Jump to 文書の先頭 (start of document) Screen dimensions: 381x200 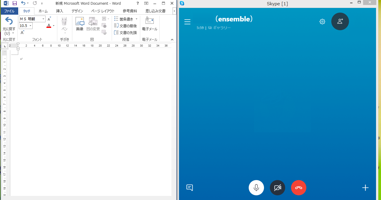[x=125, y=33]
